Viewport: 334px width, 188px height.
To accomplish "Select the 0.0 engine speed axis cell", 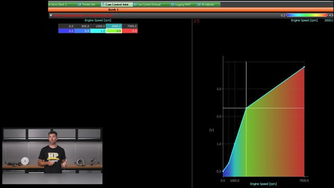I will pos(66,26).
